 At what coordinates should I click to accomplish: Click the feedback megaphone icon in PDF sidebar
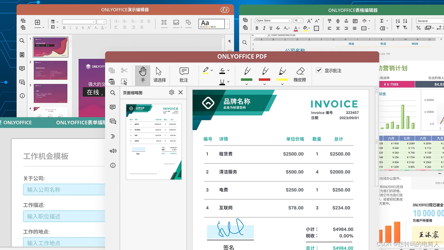point(113,151)
